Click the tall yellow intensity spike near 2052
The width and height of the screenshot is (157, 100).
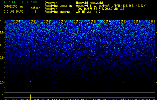coord(30,97)
